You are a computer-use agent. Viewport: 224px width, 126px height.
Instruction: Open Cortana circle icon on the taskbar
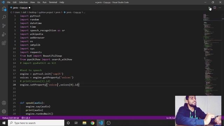tap(68, 123)
